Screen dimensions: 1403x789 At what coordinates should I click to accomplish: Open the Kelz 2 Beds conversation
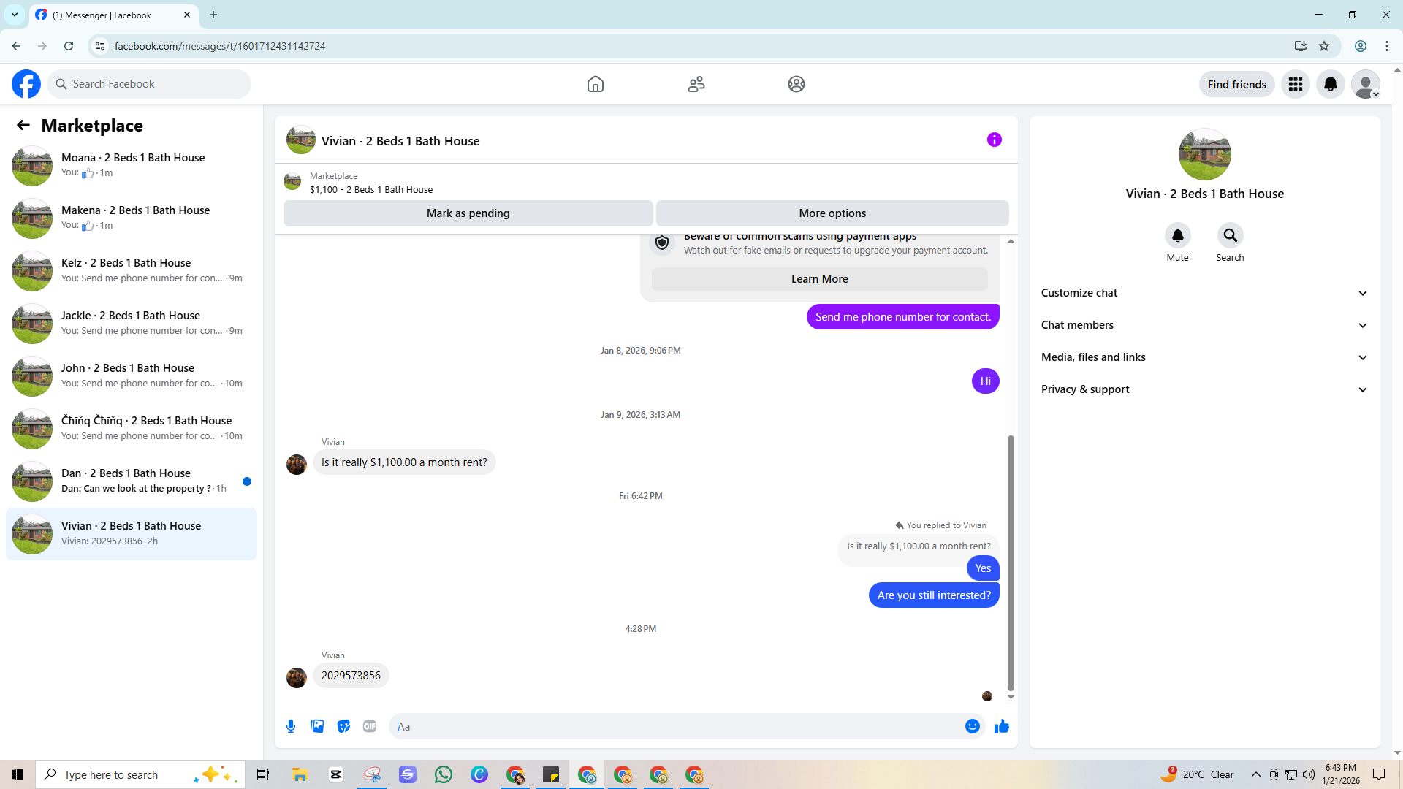132,270
